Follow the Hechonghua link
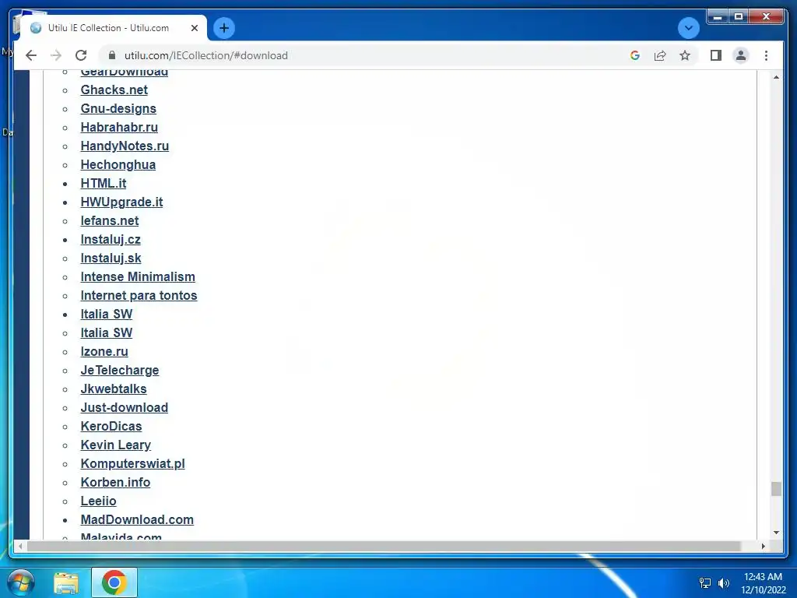 118,165
